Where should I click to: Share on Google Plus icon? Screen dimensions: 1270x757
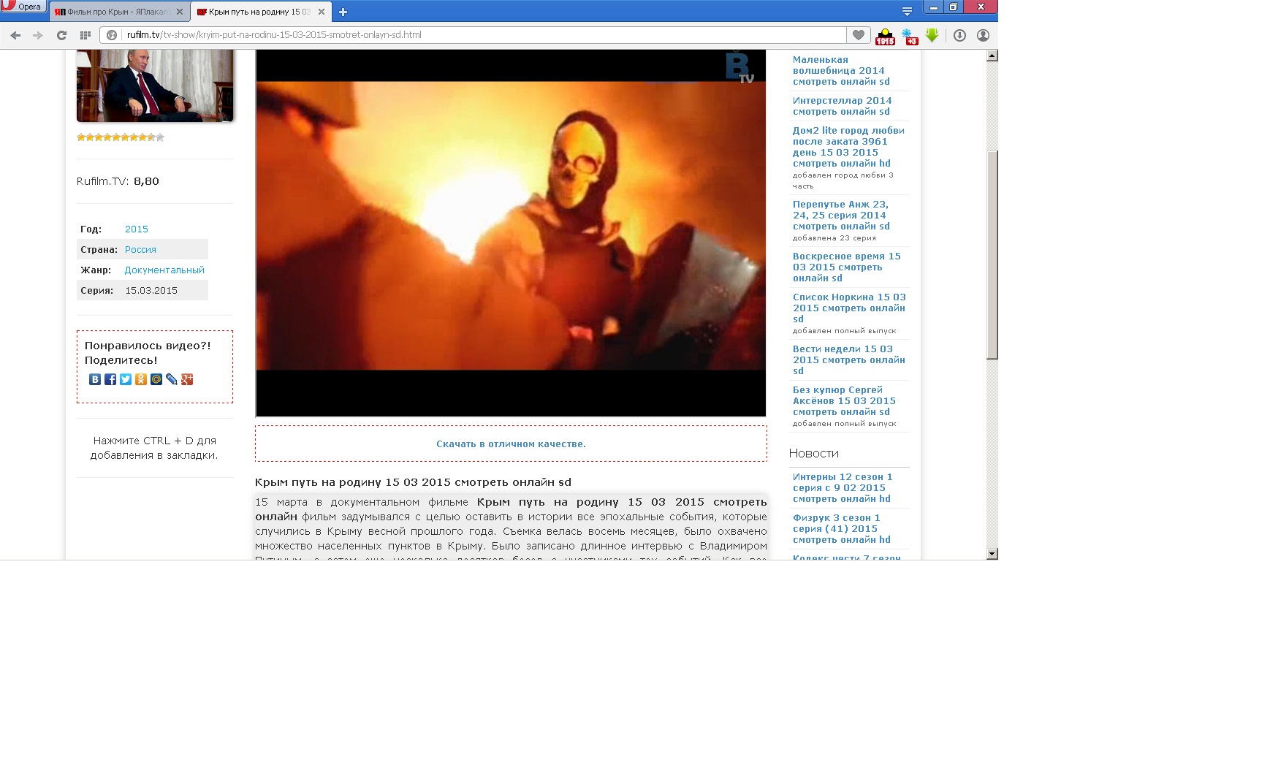187,379
